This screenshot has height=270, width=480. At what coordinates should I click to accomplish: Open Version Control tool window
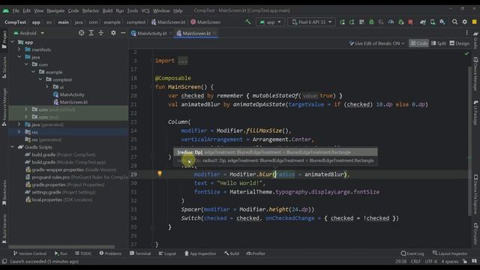[x=30, y=253]
